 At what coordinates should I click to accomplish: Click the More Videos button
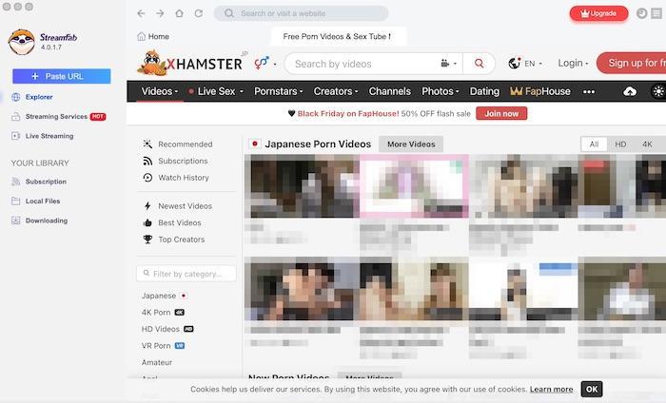tap(411, 144)
